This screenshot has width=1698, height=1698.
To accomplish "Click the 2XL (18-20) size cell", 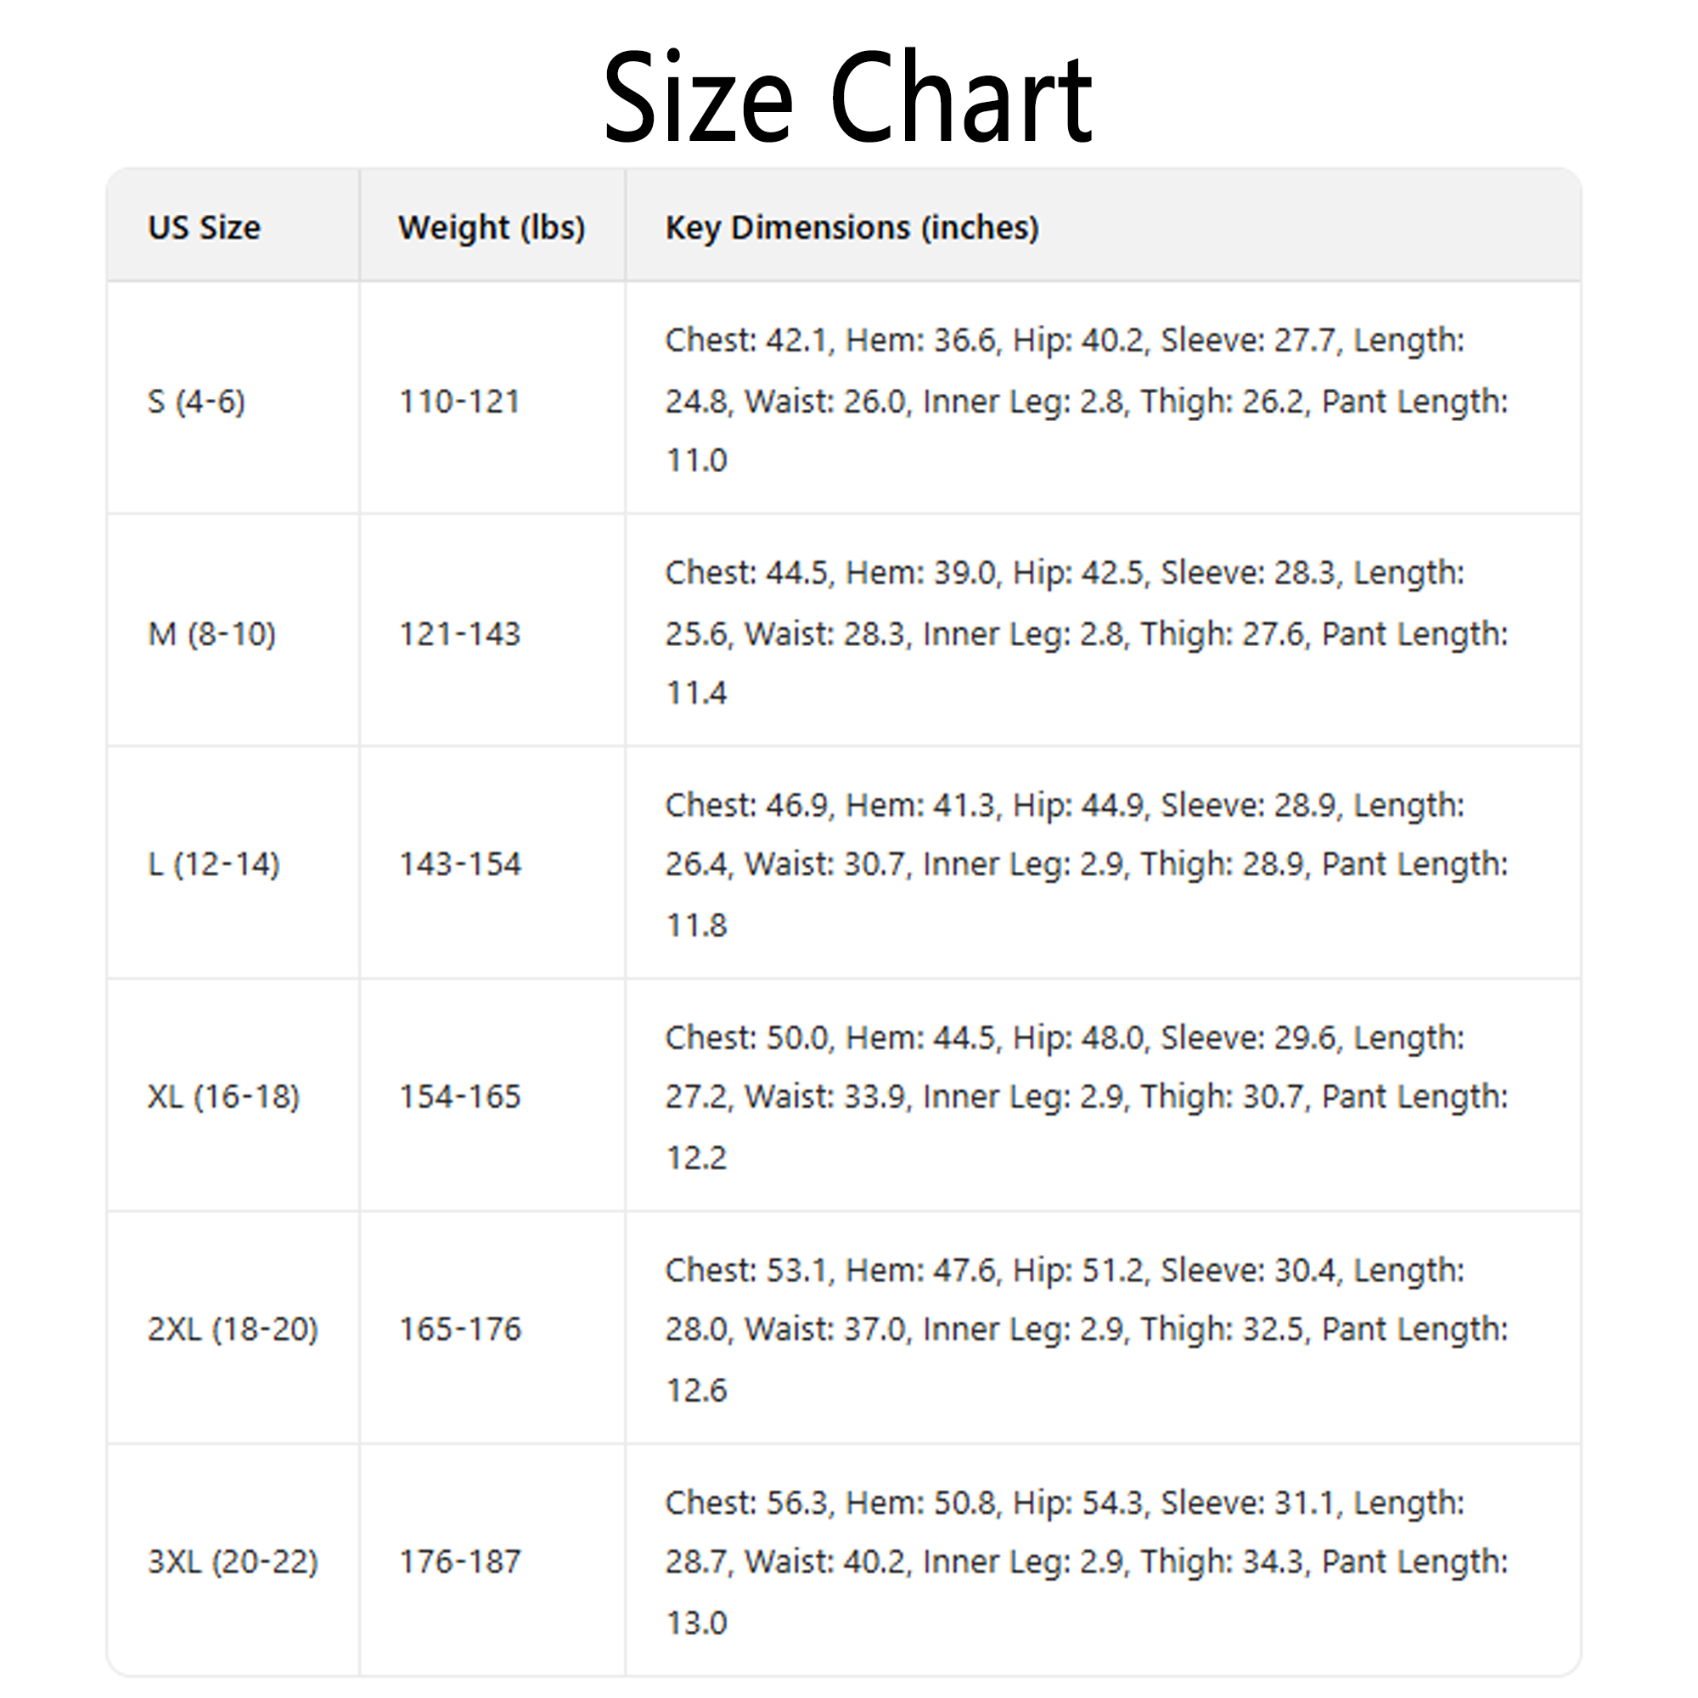I will pyautogui.click(x=233, y=1329).
